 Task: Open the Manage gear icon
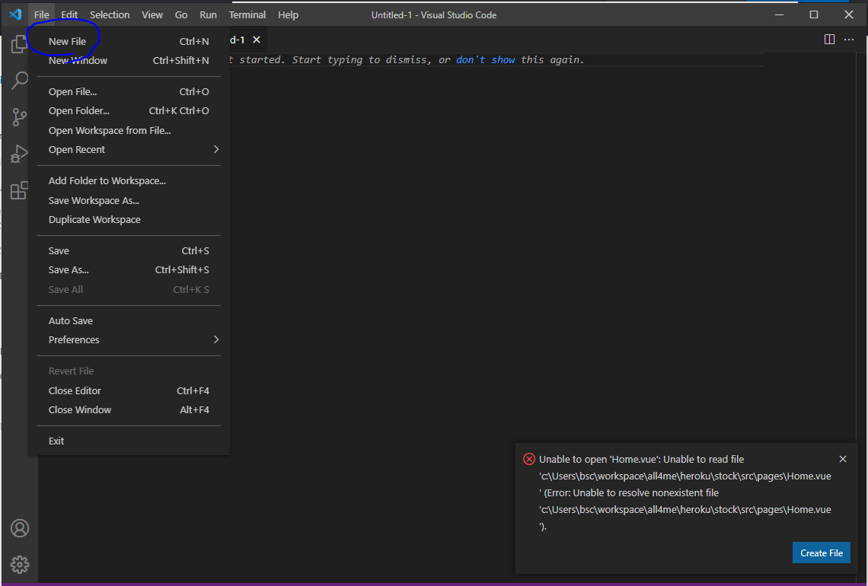[x=19, y=565]
